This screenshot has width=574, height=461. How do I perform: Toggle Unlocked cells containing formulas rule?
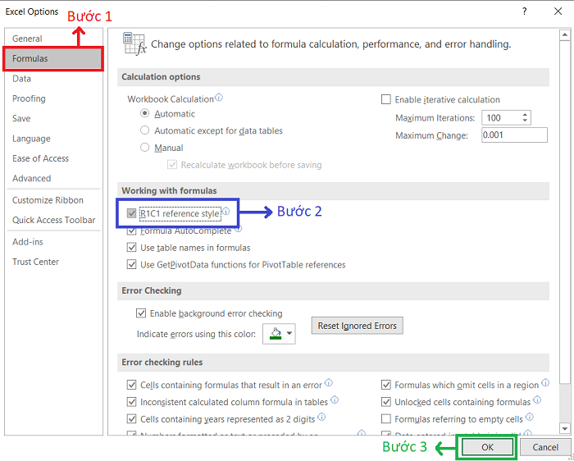386,402
